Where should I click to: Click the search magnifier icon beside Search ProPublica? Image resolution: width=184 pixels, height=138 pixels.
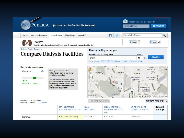point(164,35)
